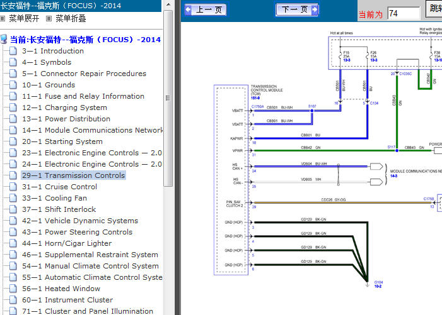
Task: Click connector label C1750A
Action: 258,107
